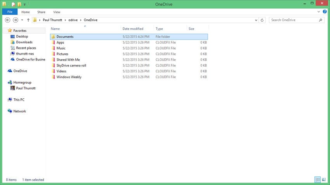Click the Forward navigation arrow
Viewport: 330px width, 185px height.
pyautogui.click(x=16, y=20)
